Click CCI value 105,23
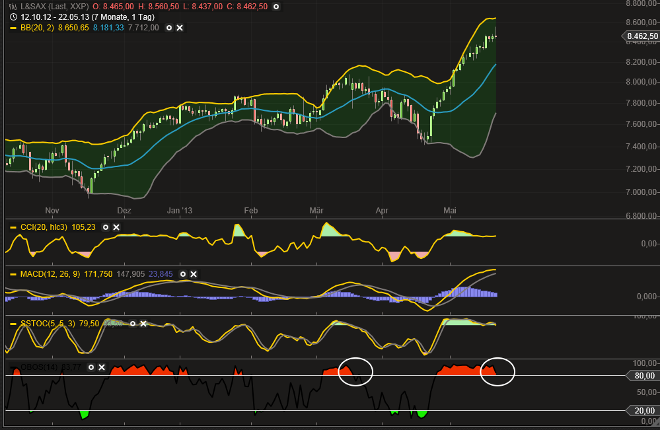The width and height of the screenshot is (660, 430). pyautogui.click(x=83, y=227)
